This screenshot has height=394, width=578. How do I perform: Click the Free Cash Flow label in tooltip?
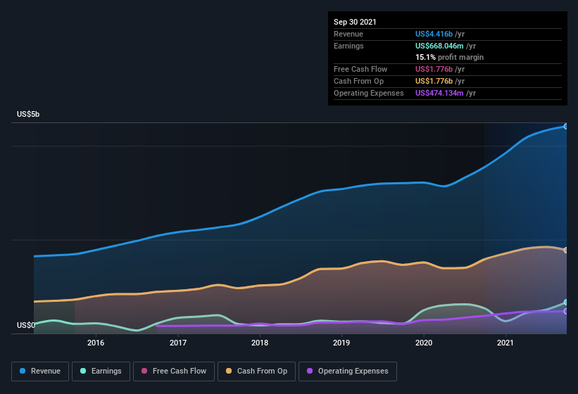[x=360, y=69]
